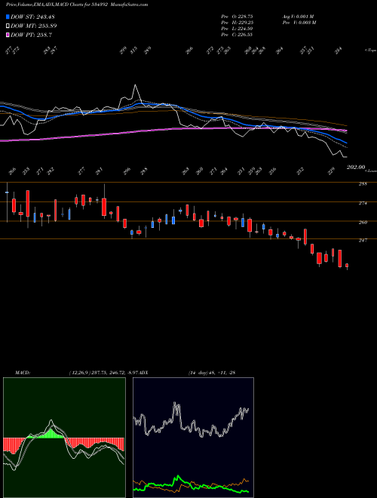Click the 274 price level label
The image size is (377, 498).
point(363,203)
